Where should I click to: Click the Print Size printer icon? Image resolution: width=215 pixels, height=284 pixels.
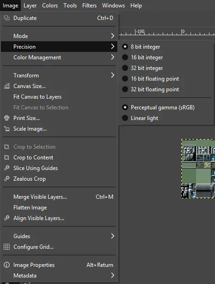coord(6,118)
